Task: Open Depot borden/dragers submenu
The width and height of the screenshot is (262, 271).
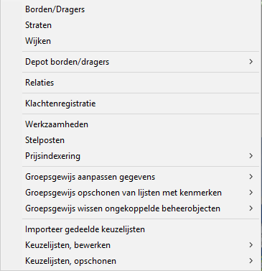Action: point(131,62)
